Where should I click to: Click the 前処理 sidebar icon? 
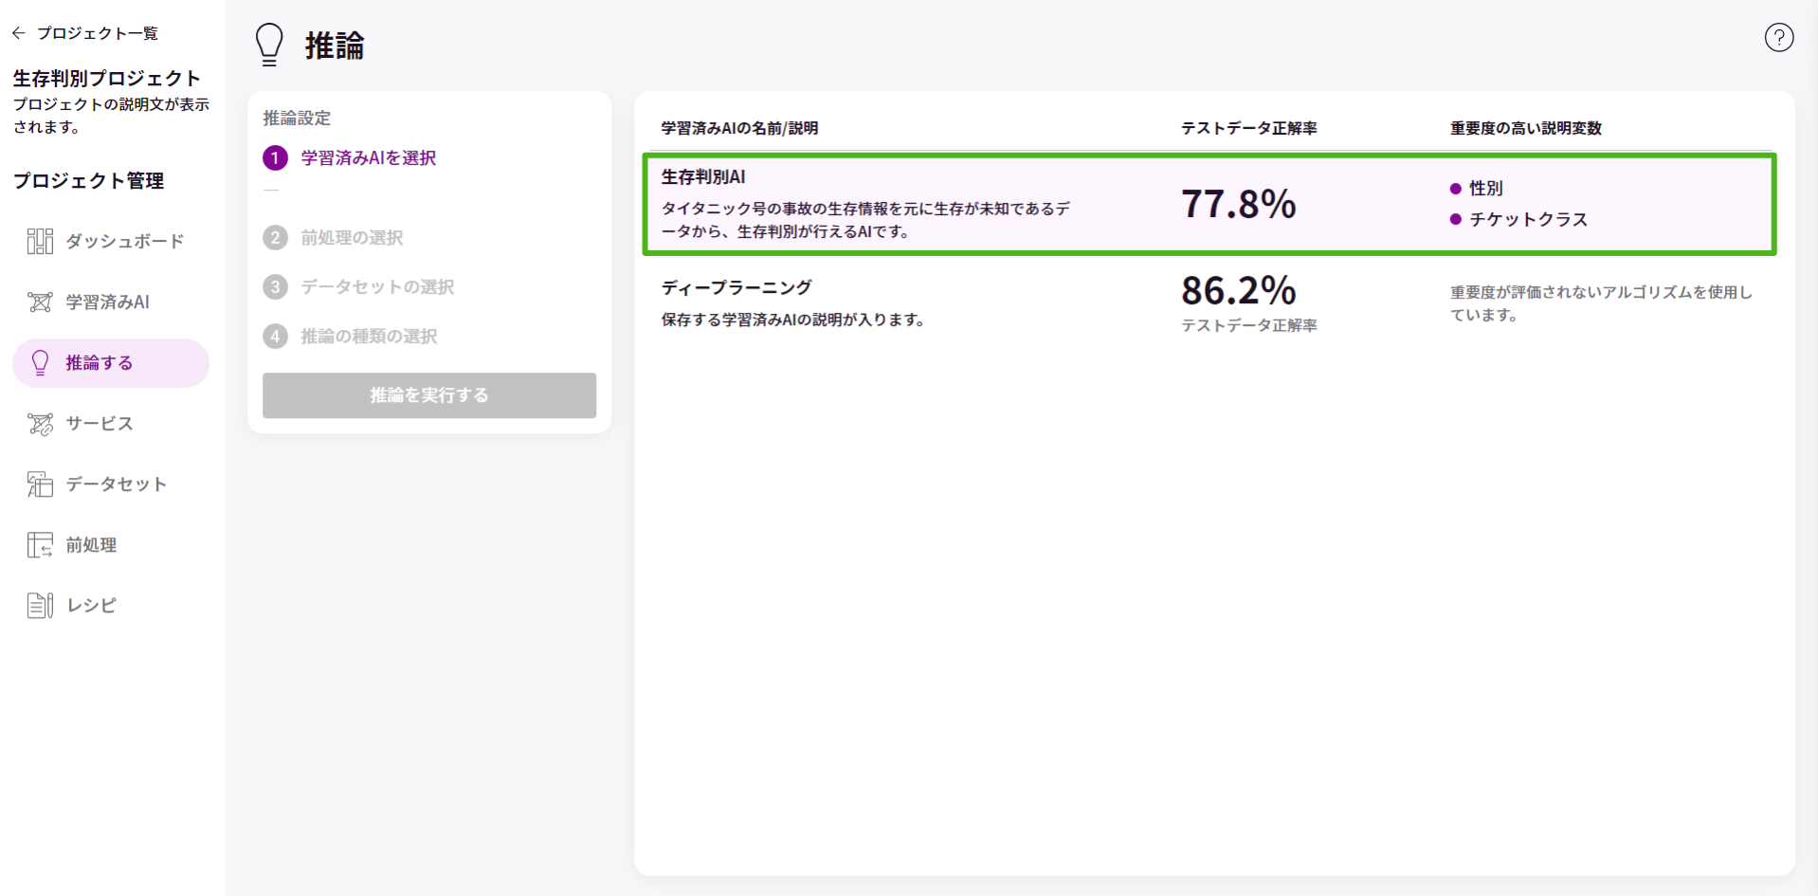(x=40, y=545)
